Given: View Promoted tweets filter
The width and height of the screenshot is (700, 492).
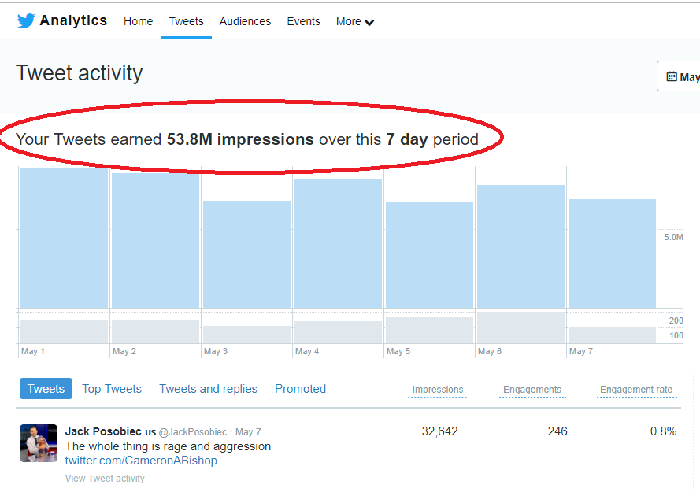Looking at the screenshot, I should (301, 389).
